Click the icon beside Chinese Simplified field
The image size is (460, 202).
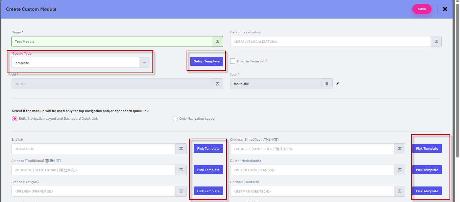(x=400, y=149)
